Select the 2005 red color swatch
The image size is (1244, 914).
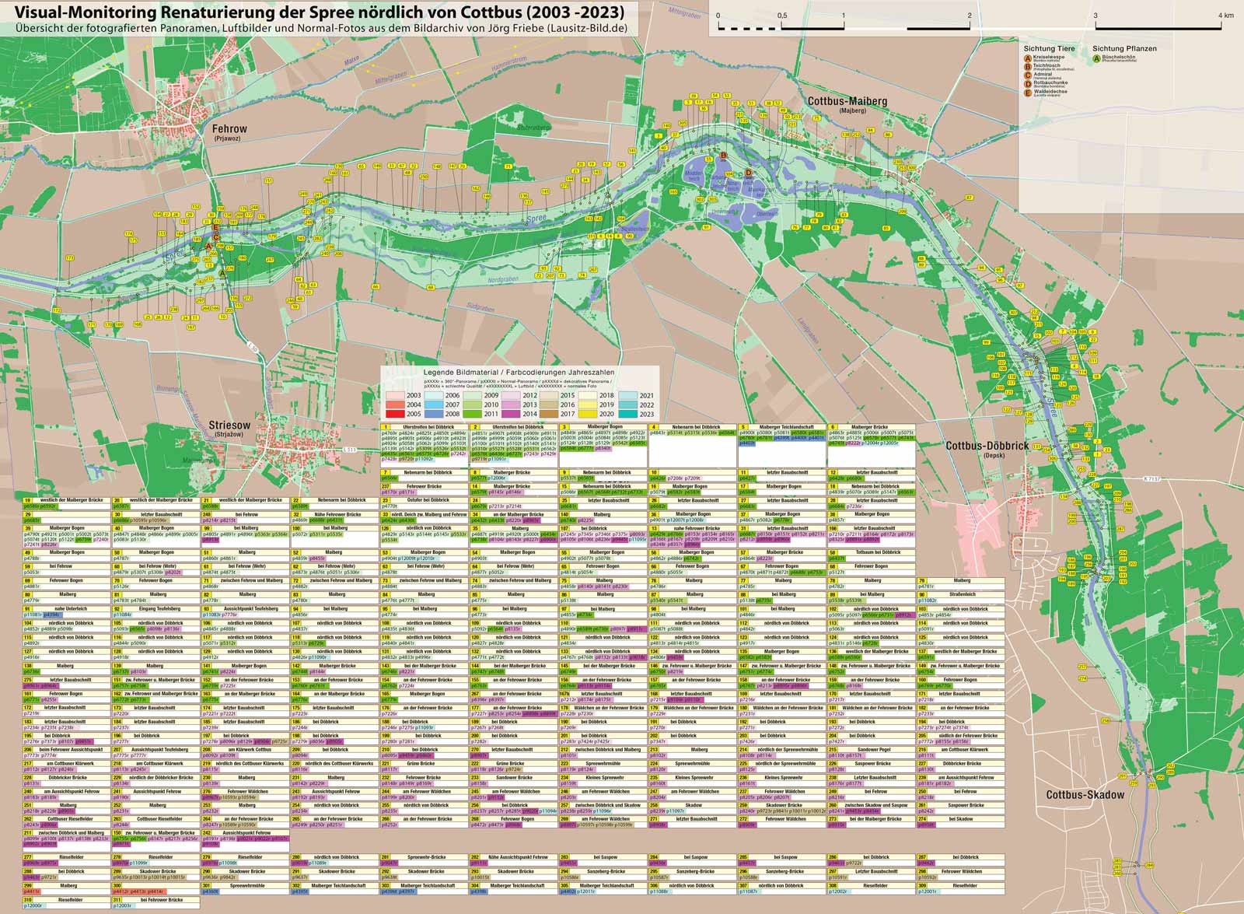395,415
